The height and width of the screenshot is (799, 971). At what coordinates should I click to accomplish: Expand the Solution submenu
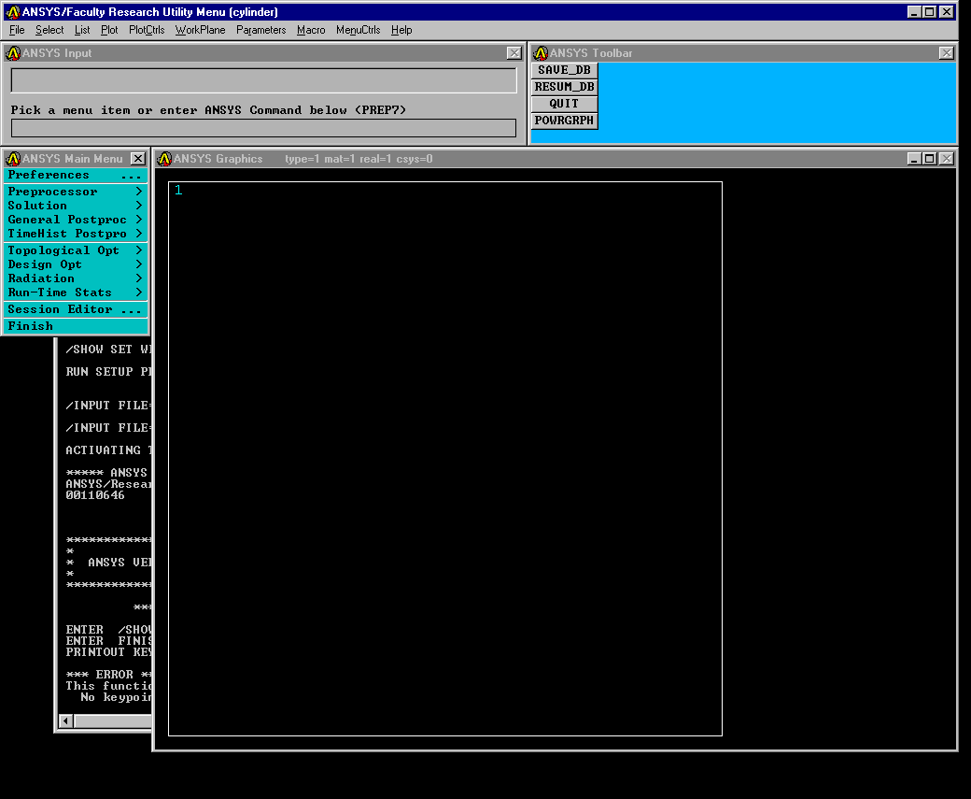point(76,206)
